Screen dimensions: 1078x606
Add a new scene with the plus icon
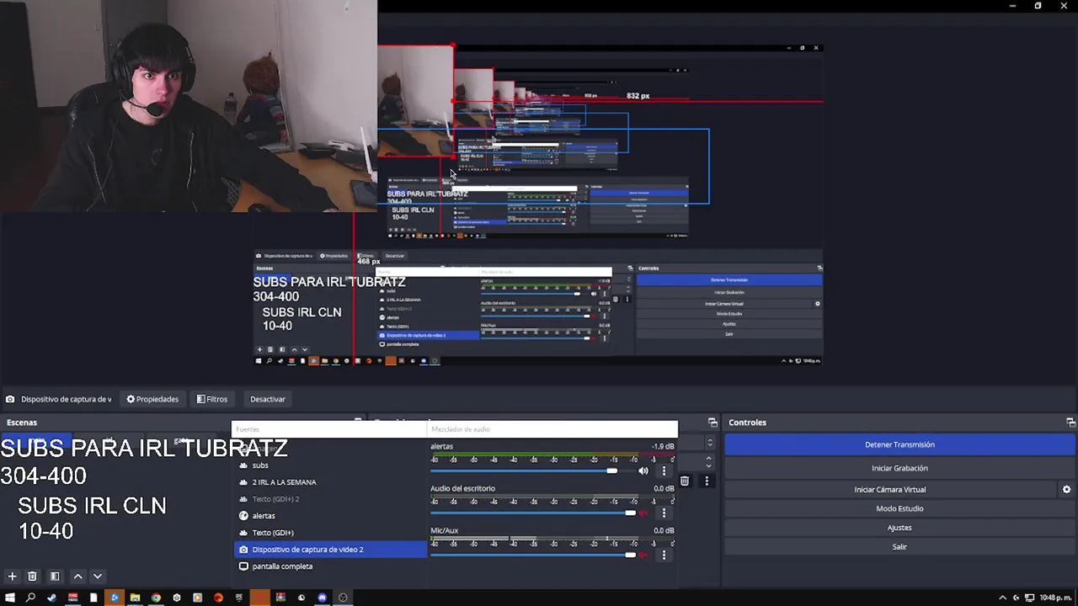(12, 577)
